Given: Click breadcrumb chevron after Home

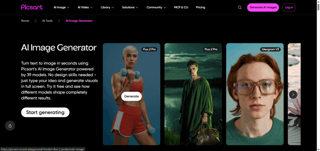Looking at the screenshot, I should [x=36, y=21].
